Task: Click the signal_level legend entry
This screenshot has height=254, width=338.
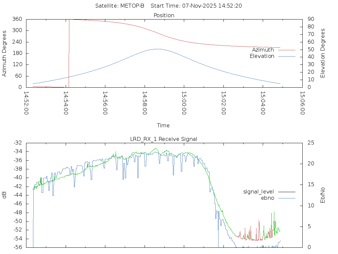Action: pyautogui.click(x=258, y=192)
